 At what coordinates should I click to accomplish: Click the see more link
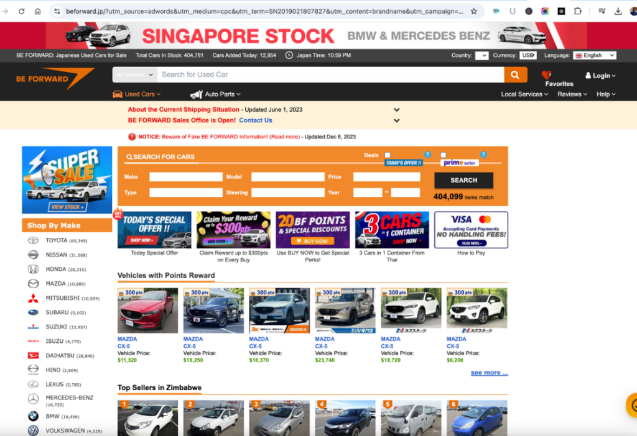[489, 373]
